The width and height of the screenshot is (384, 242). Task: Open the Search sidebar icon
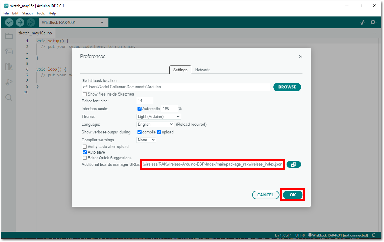(9, 98)
